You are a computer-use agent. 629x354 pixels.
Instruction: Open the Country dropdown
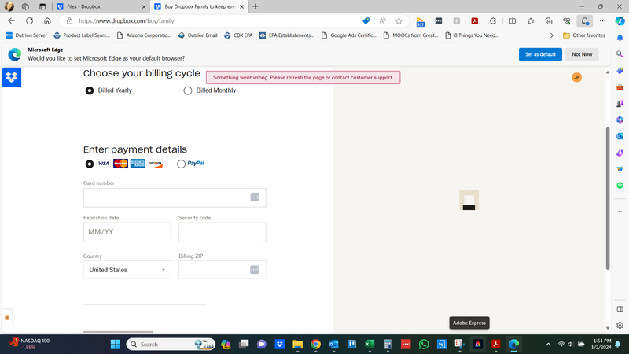[127, 270]
